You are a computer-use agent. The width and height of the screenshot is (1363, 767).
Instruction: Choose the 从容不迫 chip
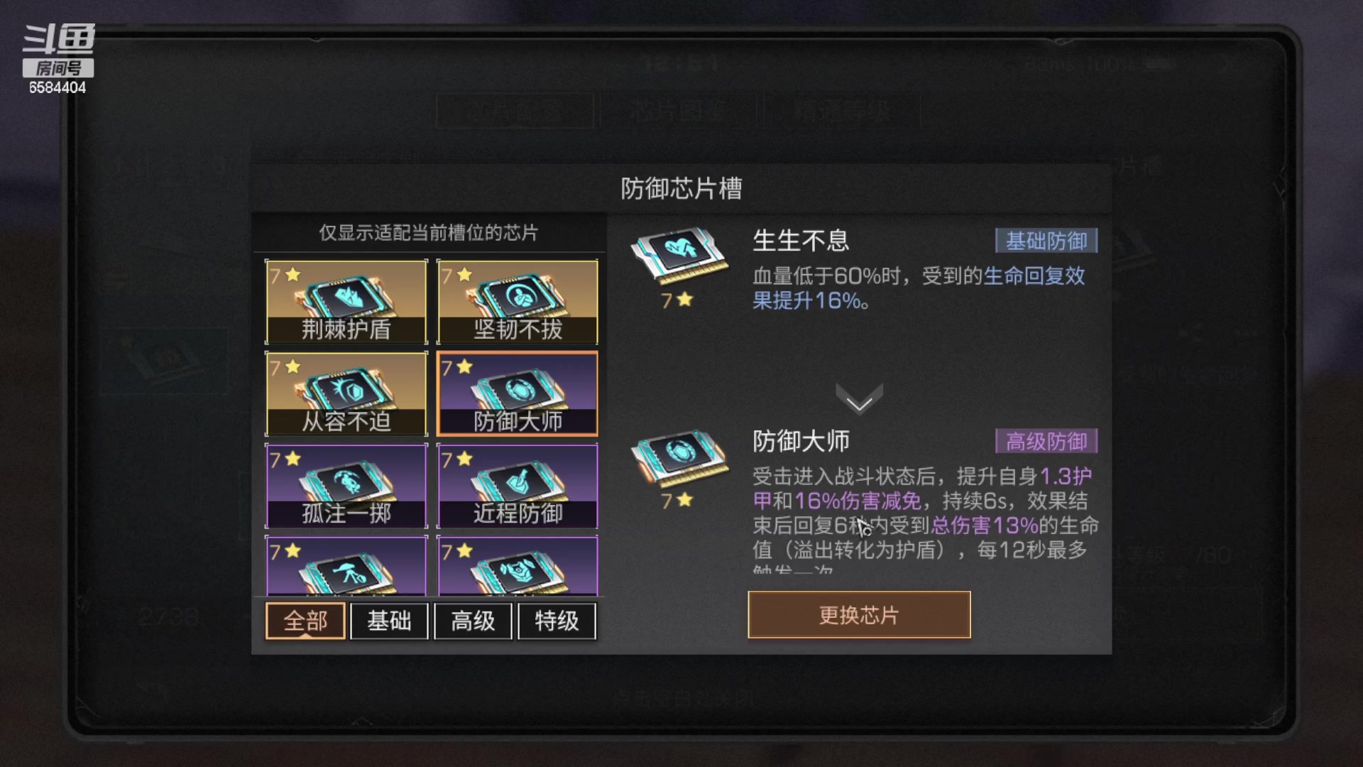(x=346, y=393)
